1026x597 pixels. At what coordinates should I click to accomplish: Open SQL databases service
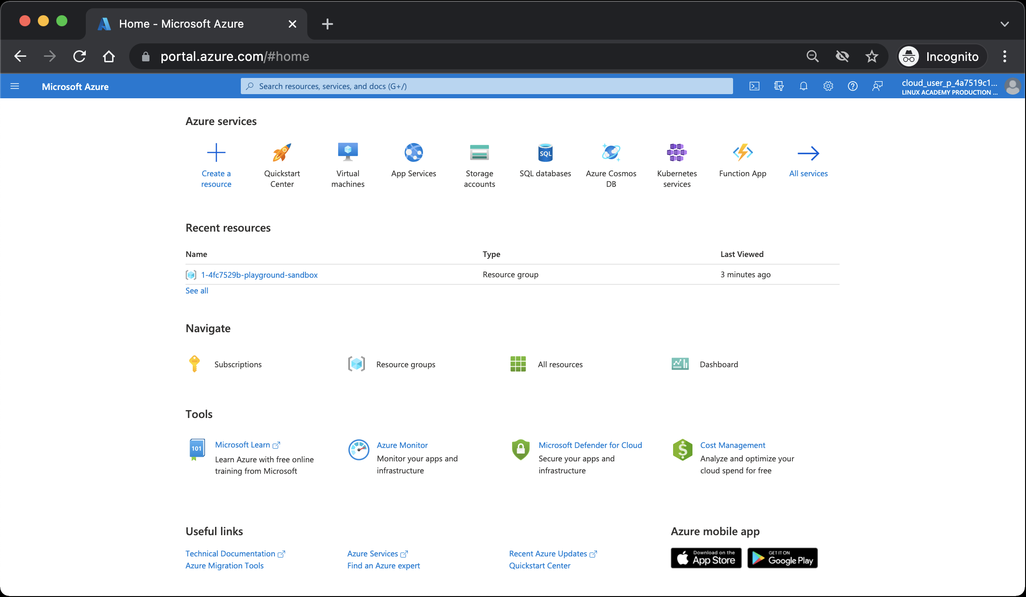[545, 161]
